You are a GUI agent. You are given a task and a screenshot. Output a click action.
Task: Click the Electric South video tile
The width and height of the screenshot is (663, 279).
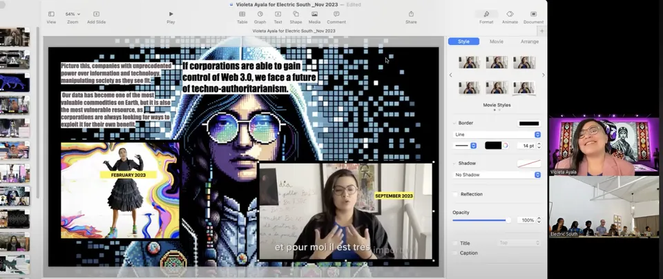pyautogui.click(x=604, y=206)
